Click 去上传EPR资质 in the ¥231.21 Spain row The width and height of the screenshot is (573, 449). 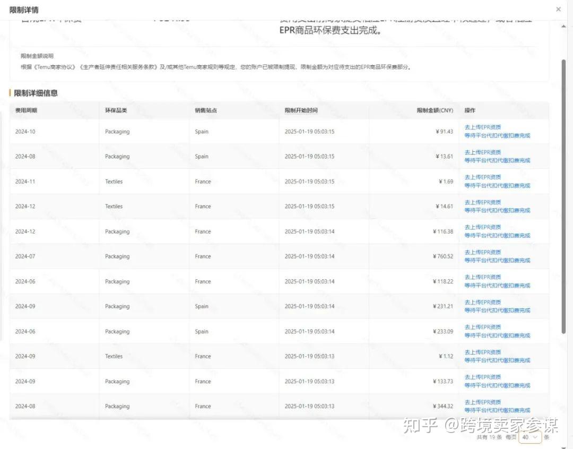point(482,303)
